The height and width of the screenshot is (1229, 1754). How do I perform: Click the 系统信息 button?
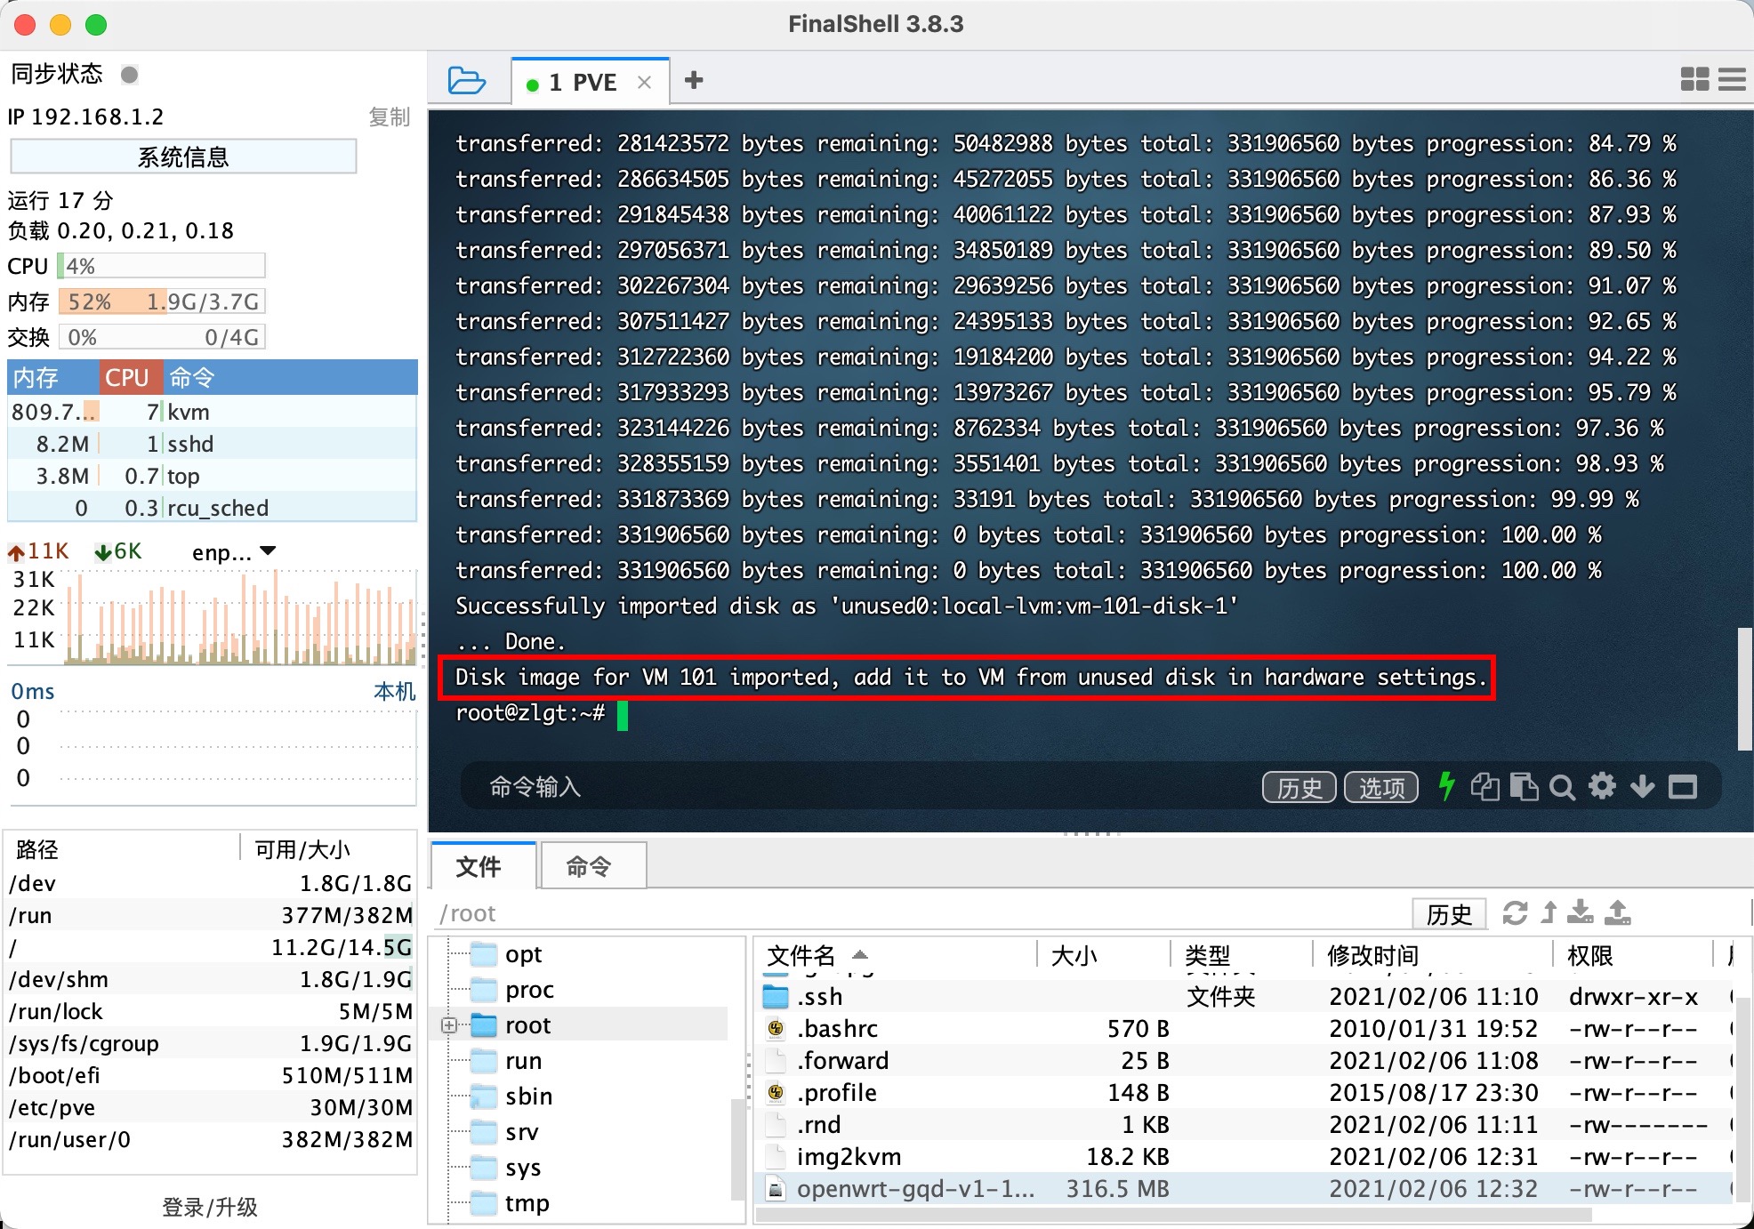click(182, 157)
